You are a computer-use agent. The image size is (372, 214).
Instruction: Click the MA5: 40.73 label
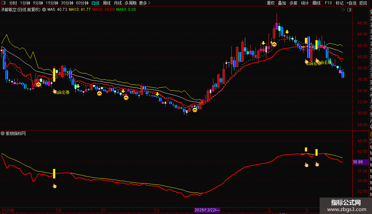click(x=57, y=10)
